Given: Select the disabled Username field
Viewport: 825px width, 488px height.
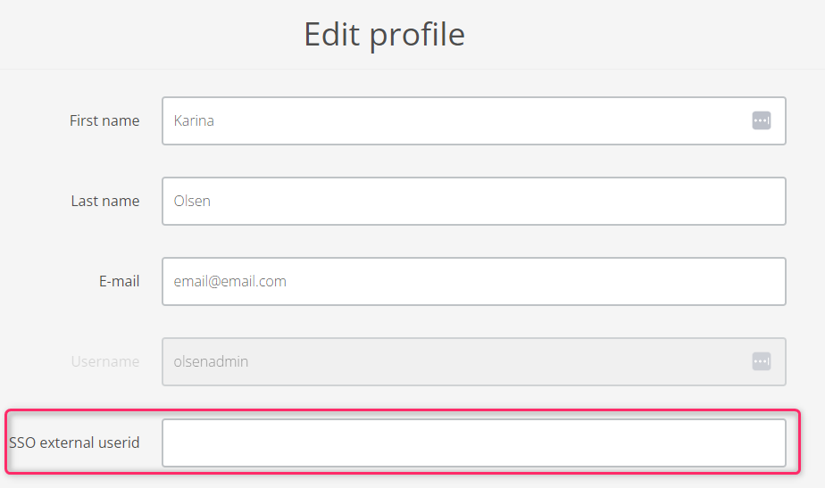Looking at the screenshot, I should pyautogui.click(x=473, y=362).
